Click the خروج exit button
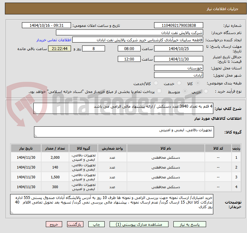 [x=54, y=224]
